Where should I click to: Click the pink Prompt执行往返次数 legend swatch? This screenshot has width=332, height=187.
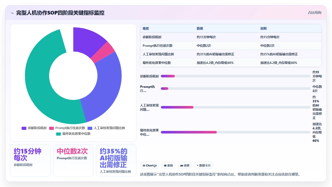point(51,128)
